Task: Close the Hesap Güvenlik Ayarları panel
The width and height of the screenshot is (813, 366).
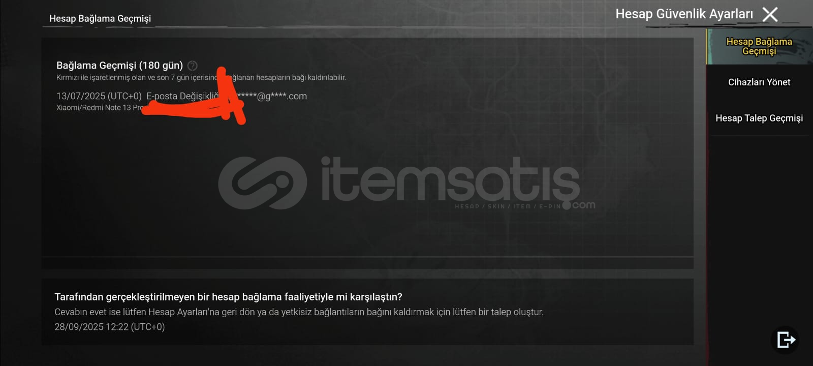Action: point(770,14)
